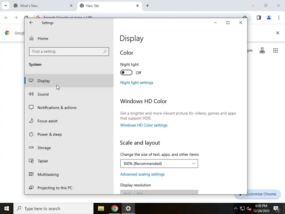Open the scale 100% (Recommended) dropdown
This screenshot has height=214, width=285.
[x=159, y=164]
